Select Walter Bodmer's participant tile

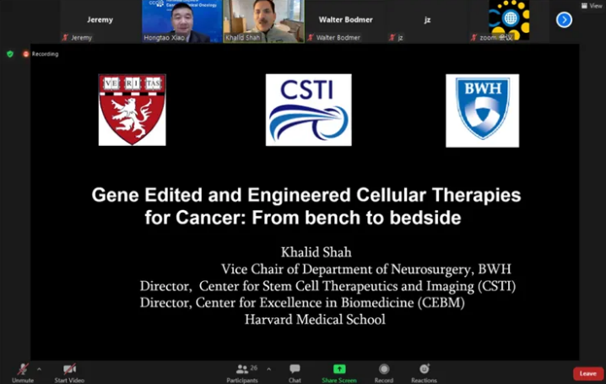coord(345,21)
